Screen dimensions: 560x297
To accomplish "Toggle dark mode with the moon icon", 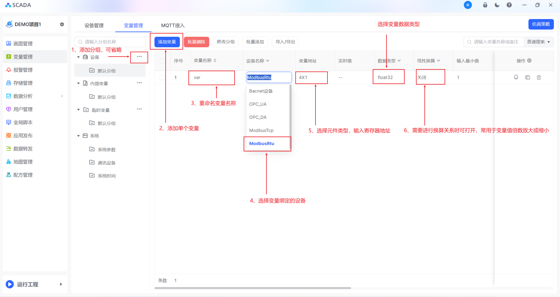I will pos(497,5).
